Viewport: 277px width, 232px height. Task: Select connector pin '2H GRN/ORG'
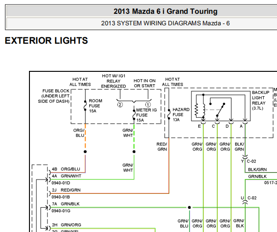(66, 225)
